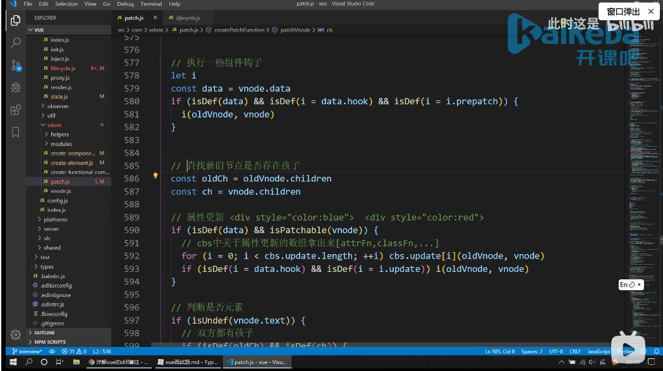Click the VS Code logo in title bar
This screenshot has width=663, height=371.
click(13, 4)
